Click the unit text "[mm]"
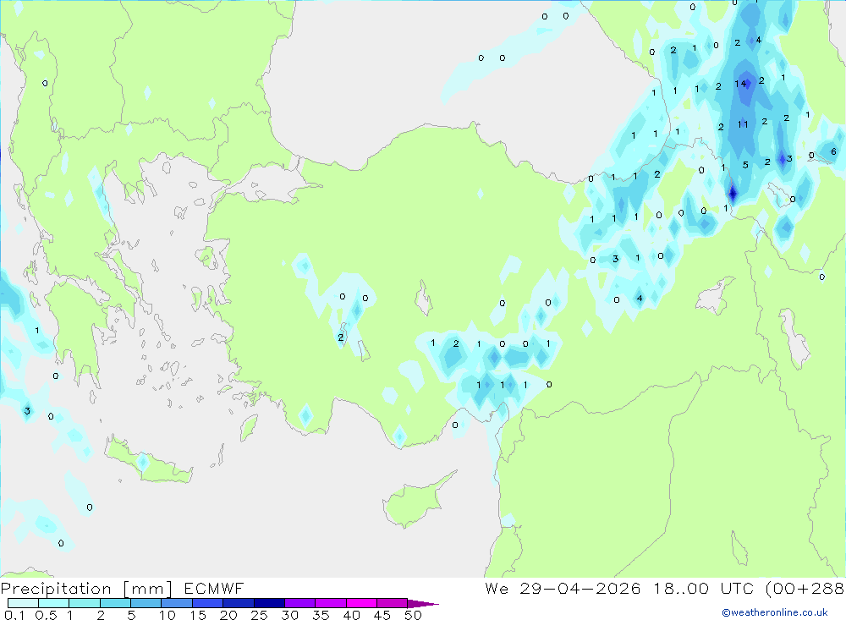The width and height of the screenshot is (846, 620). (147, 589)
